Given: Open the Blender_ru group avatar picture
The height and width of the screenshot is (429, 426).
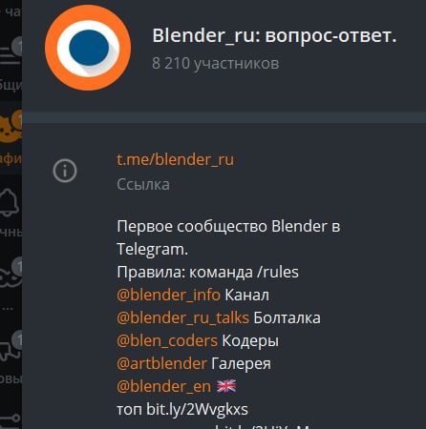Looking at the screenshot, I should (88, 48).
